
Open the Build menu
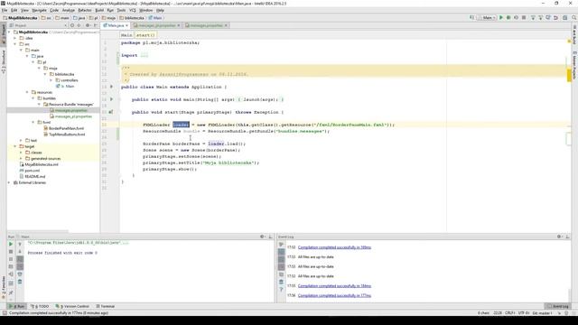99,10
